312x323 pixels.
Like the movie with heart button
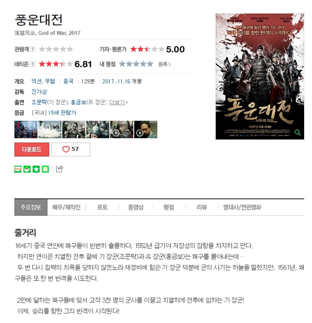click(71, 150)
